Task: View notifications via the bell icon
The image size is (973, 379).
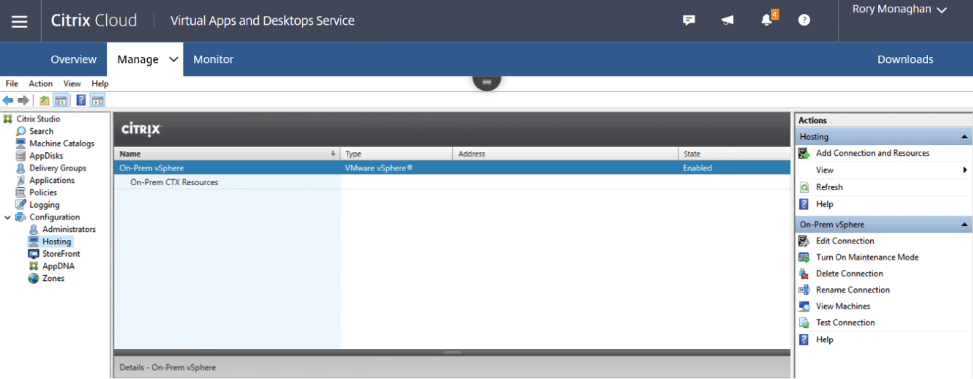Action: tap(767, 20)
